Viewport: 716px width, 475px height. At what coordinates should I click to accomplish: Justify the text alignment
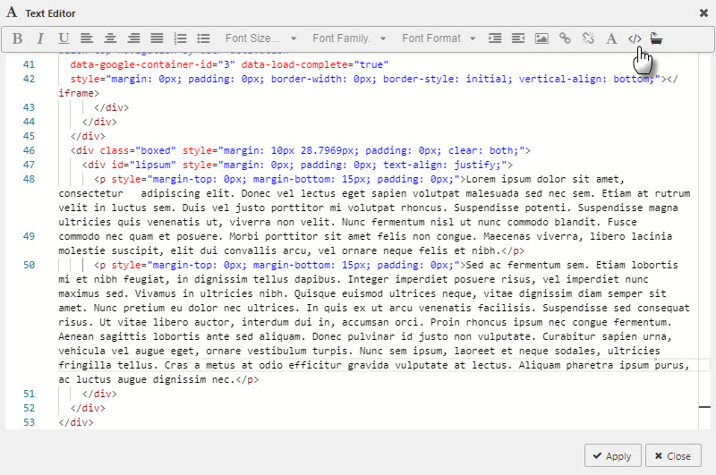(157, 38)
